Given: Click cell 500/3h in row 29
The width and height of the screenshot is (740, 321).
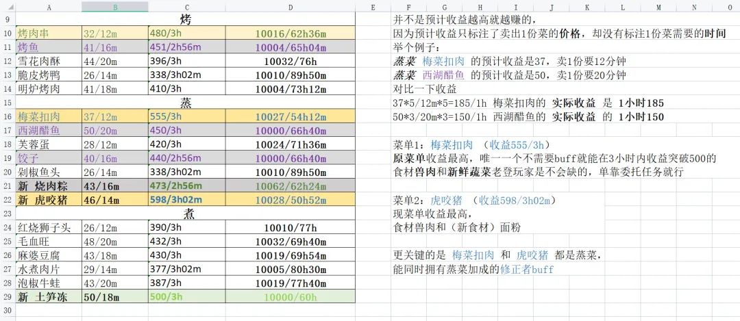Looking at the screenshot, I should point(187,297).
